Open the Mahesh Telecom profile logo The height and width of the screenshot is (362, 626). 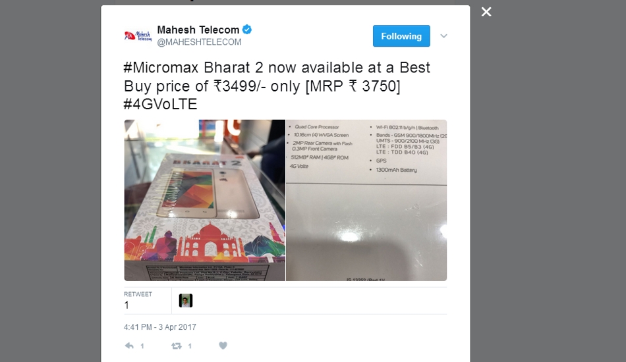tap(138, 36)
